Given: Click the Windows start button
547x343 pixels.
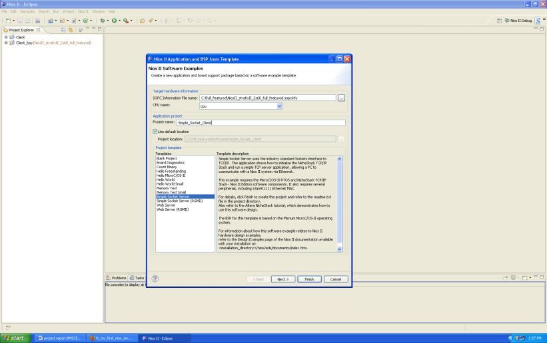Looking at the screenshot, I should point(15,338).
